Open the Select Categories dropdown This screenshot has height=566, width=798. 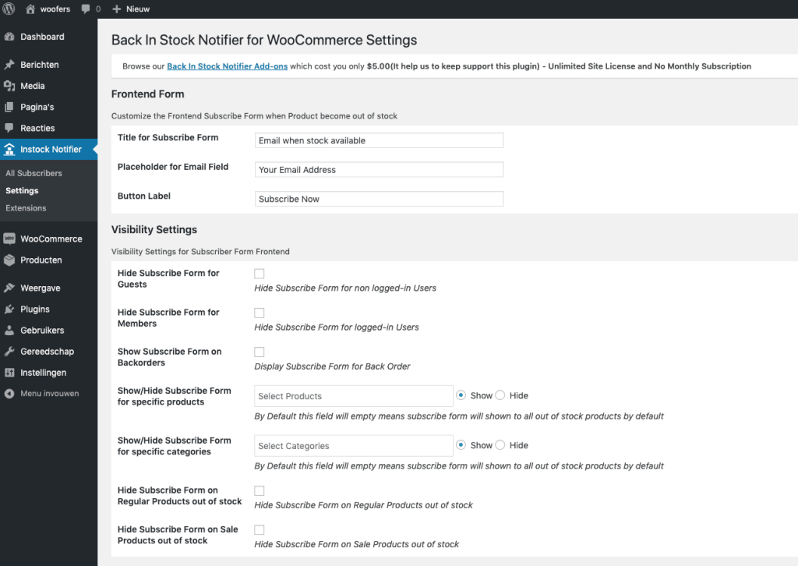pyautogui.click(x=354, y=446)
